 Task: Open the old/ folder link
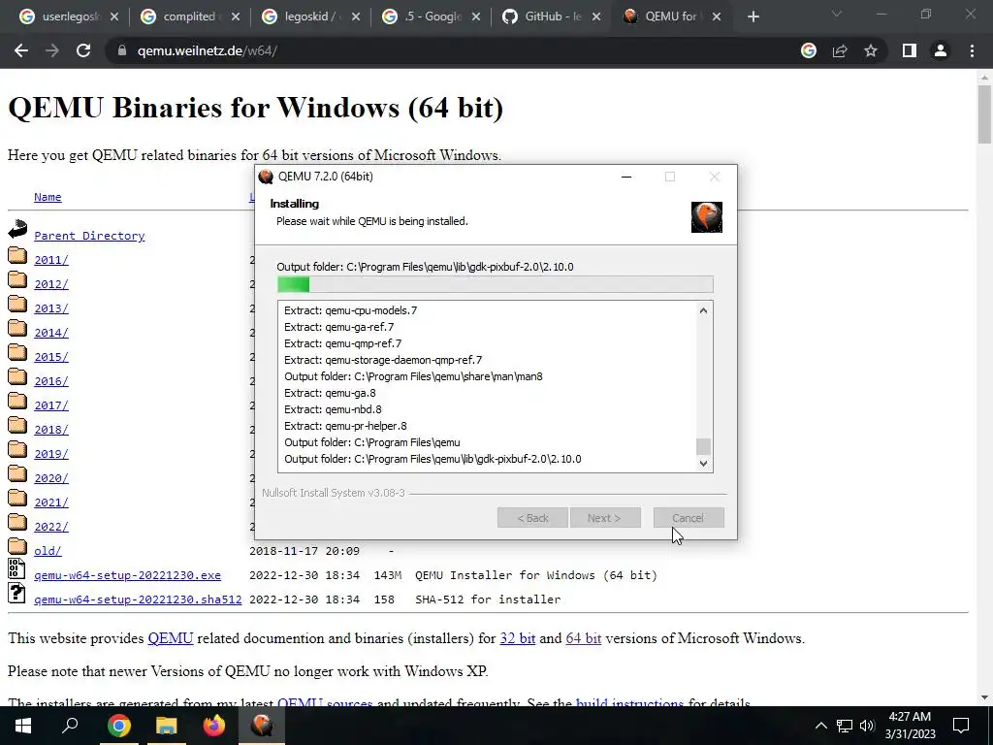click(x=48, y=551)
